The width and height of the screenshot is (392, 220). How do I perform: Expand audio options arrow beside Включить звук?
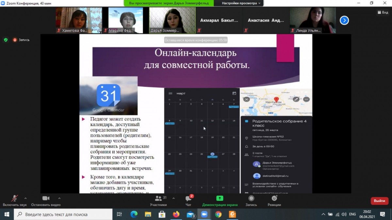[x=25, y=198]
